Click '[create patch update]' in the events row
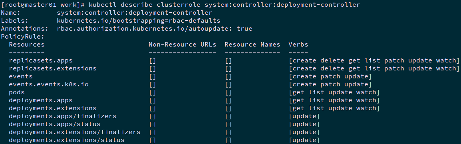Viewport: 461px width, 144px height. (330, 76)
